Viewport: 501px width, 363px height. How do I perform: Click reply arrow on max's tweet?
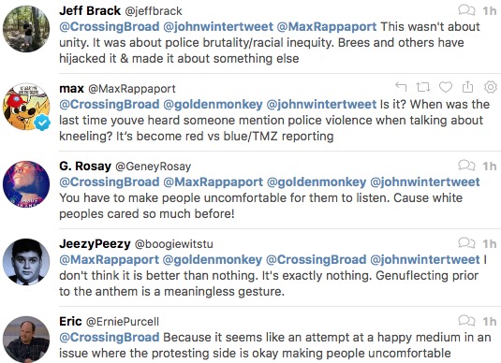401,86
